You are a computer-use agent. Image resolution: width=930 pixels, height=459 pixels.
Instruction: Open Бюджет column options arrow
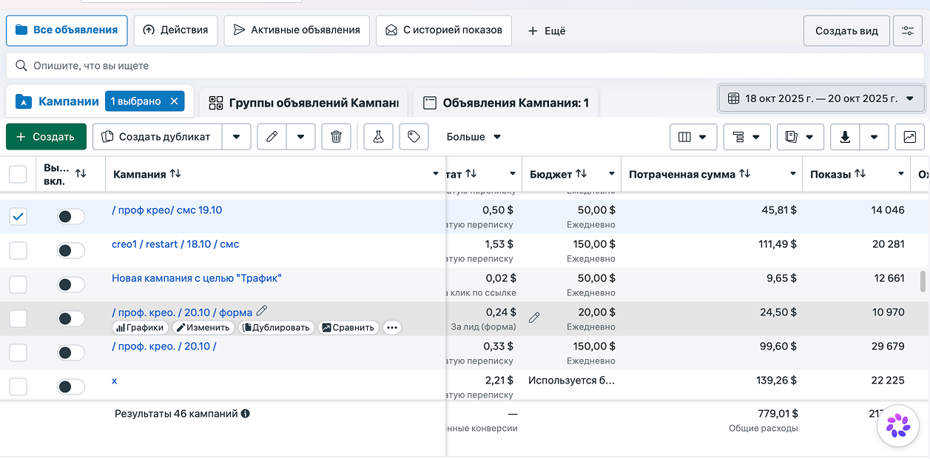(612, 174)
